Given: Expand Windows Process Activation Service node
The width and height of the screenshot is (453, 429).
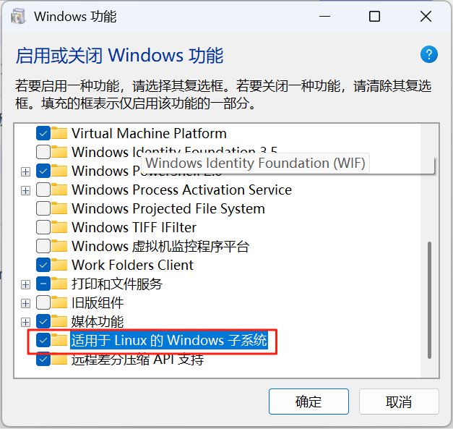Looking at the screenshot, I should pyautogui.click(x=26, y=191).
